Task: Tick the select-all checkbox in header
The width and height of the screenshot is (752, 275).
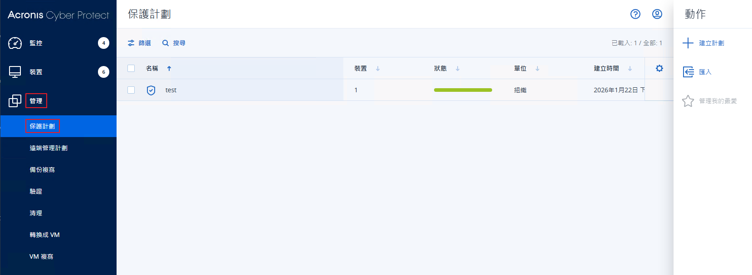Action: point(131,68)
